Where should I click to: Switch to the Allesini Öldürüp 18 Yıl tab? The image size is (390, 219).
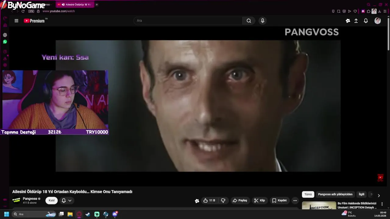tap(75, 5)
